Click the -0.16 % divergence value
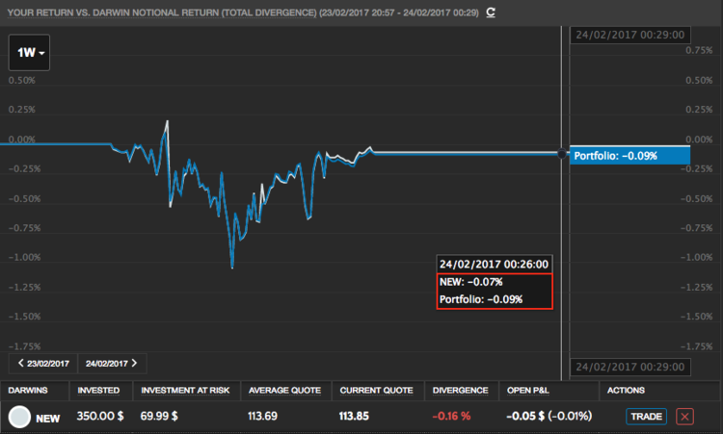Image resolution: width=723 pixels, height=434 pixels. (x=451, y=416)
